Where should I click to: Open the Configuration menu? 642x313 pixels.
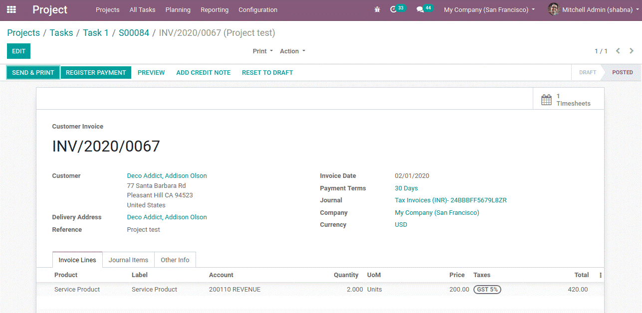tap(258, 9)
